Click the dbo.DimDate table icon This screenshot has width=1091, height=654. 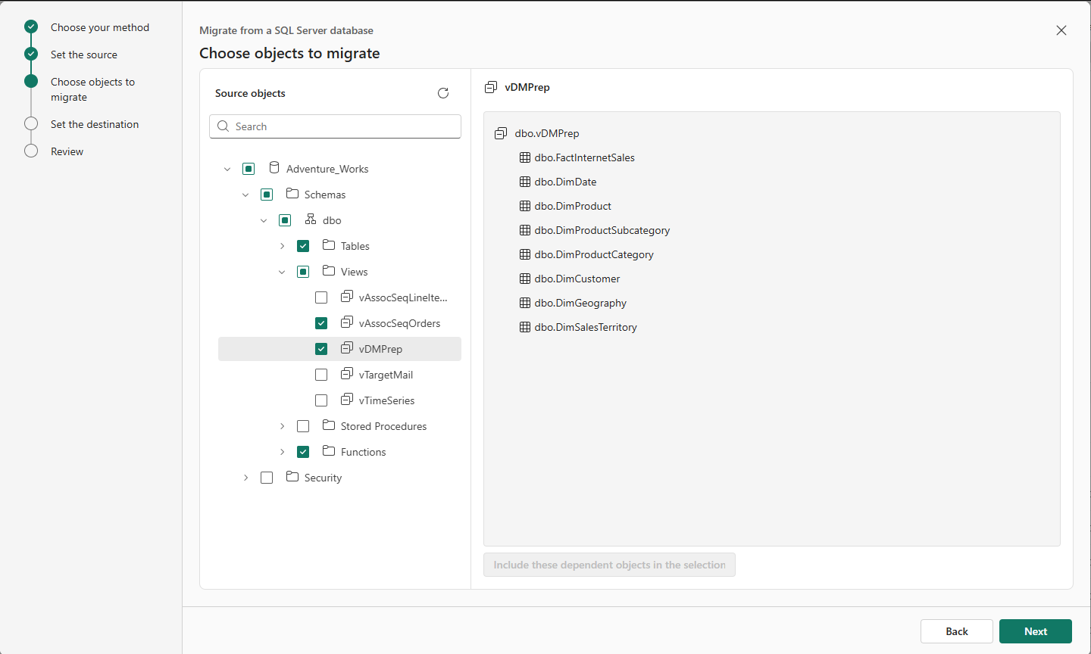(x=525, y=182)
